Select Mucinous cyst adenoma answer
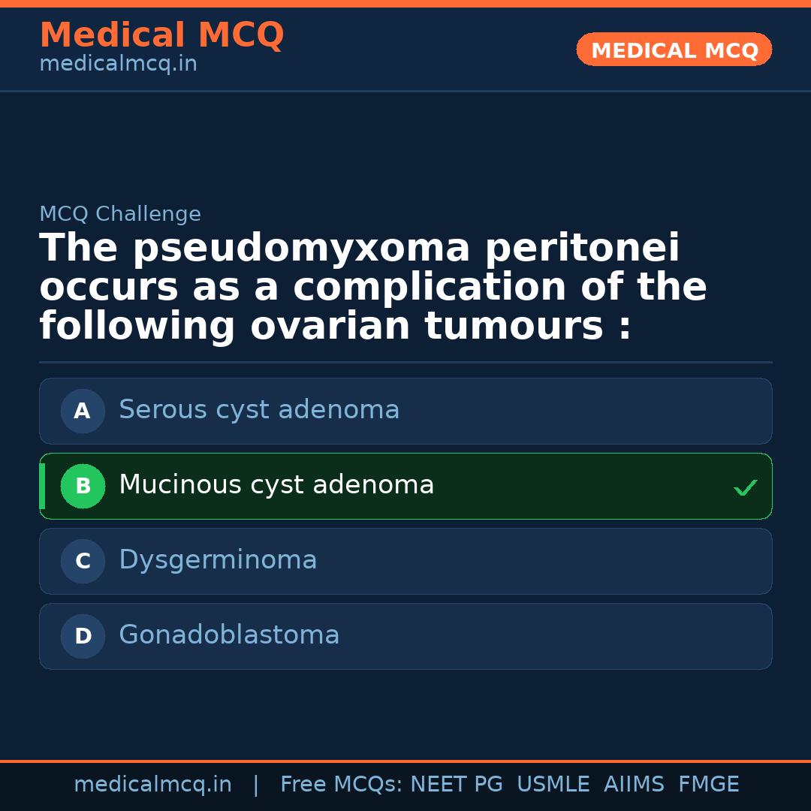Screen dimensions: 811x811 [x=276, y=485]
